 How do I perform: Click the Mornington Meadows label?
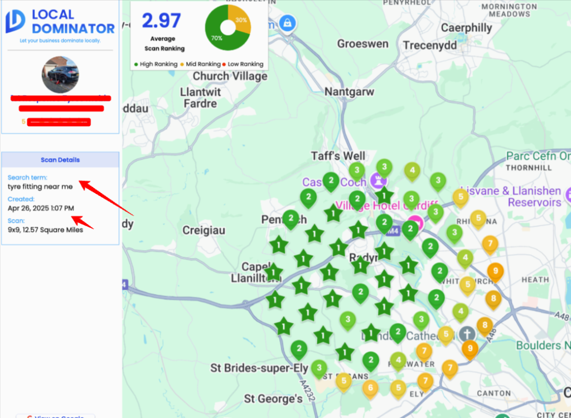509,10
